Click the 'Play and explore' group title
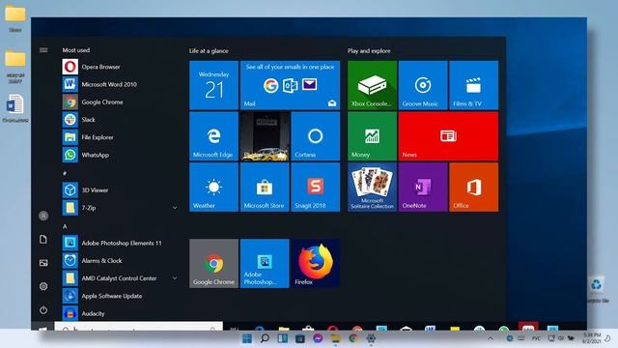 click(x=369, y=51)
